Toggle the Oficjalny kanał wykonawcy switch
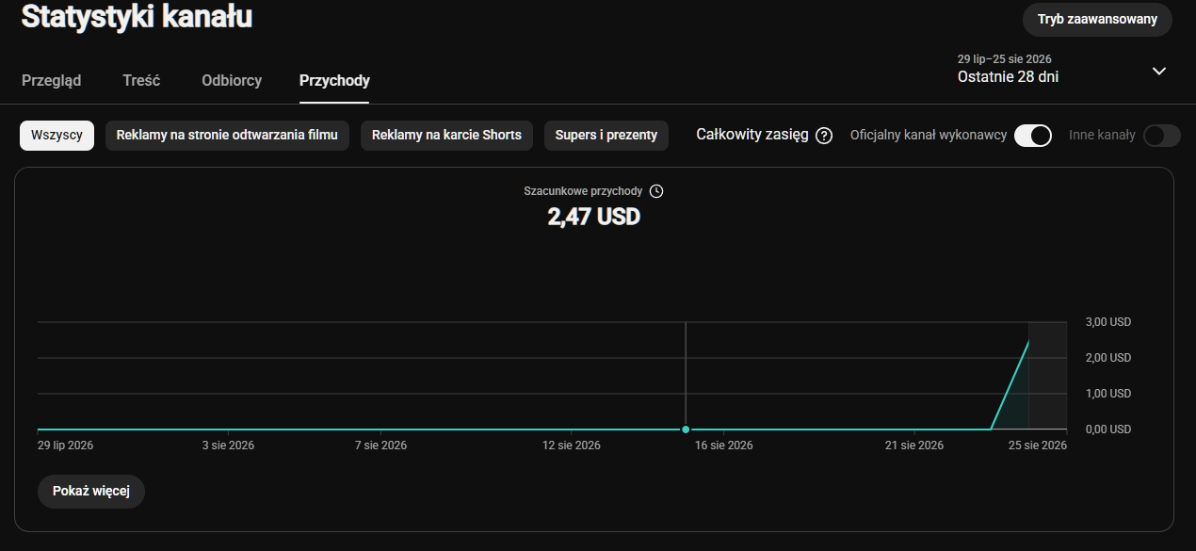1196x551 pixels. (x=1033, y=136)
